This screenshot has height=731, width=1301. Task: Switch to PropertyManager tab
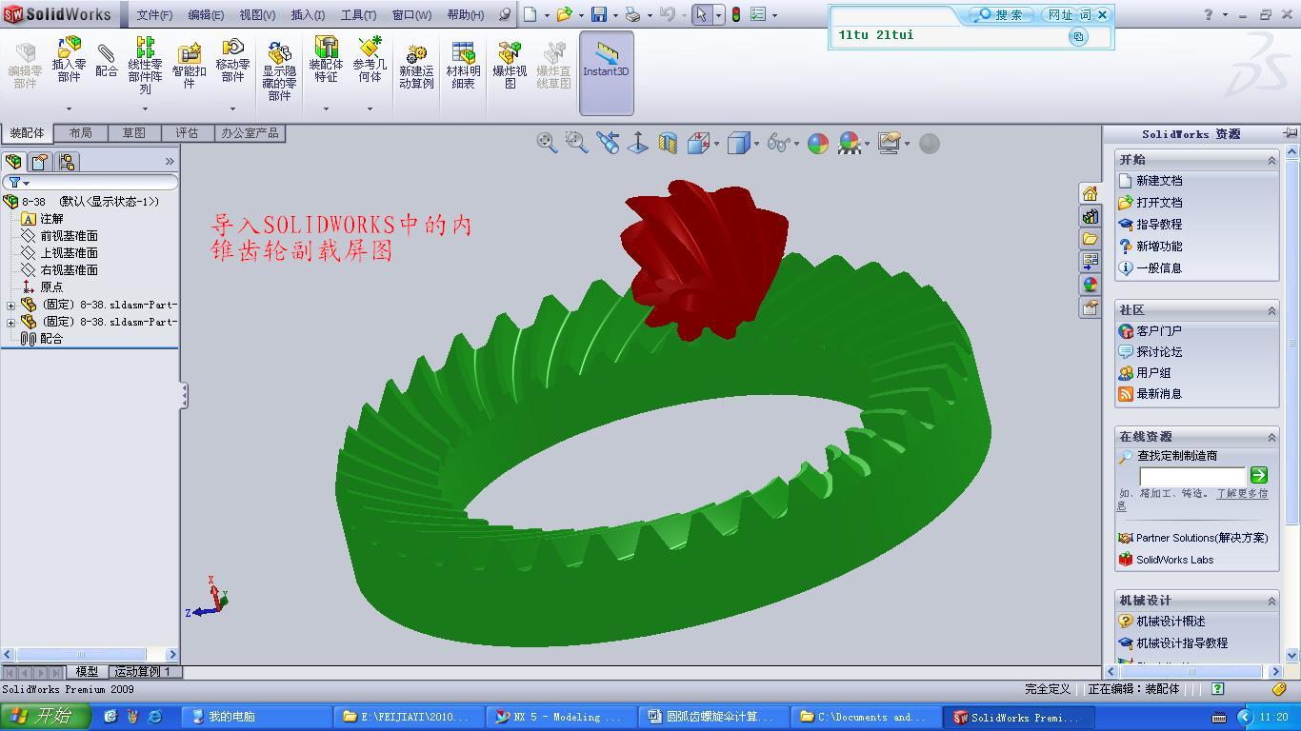pyautogui.click(x=40, y=162)
